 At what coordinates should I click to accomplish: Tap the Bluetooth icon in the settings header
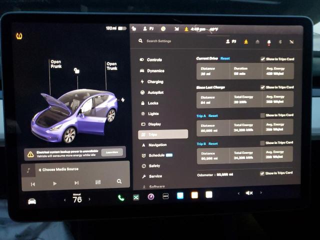pyautogui.click(x=280, y=42)
